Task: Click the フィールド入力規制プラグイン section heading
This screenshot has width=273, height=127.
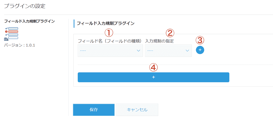Action: coord(105,23)
